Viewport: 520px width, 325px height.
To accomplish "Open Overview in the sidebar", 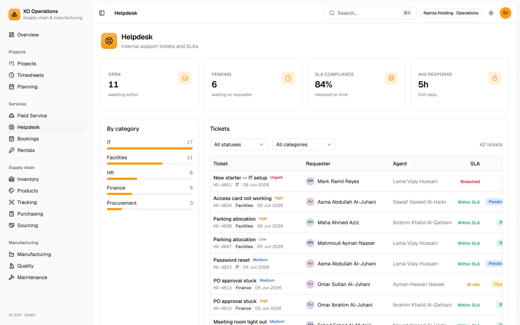I will pos(46,35).
